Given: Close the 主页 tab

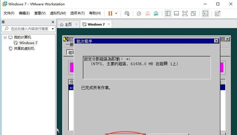Looking at the screenshot, I should [76, 24].
